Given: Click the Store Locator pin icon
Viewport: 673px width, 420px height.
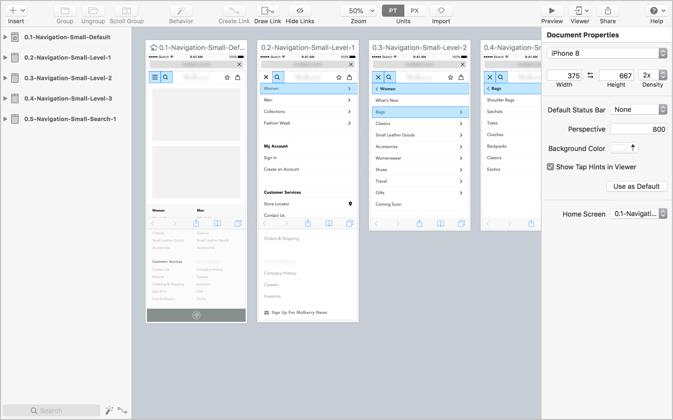Looking at the screenshot, I should click(x=350, y=204).
